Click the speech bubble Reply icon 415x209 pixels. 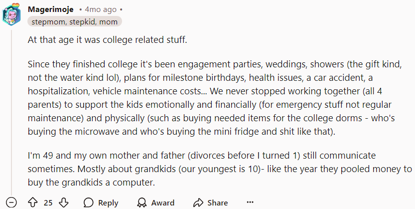coord(88,203)
